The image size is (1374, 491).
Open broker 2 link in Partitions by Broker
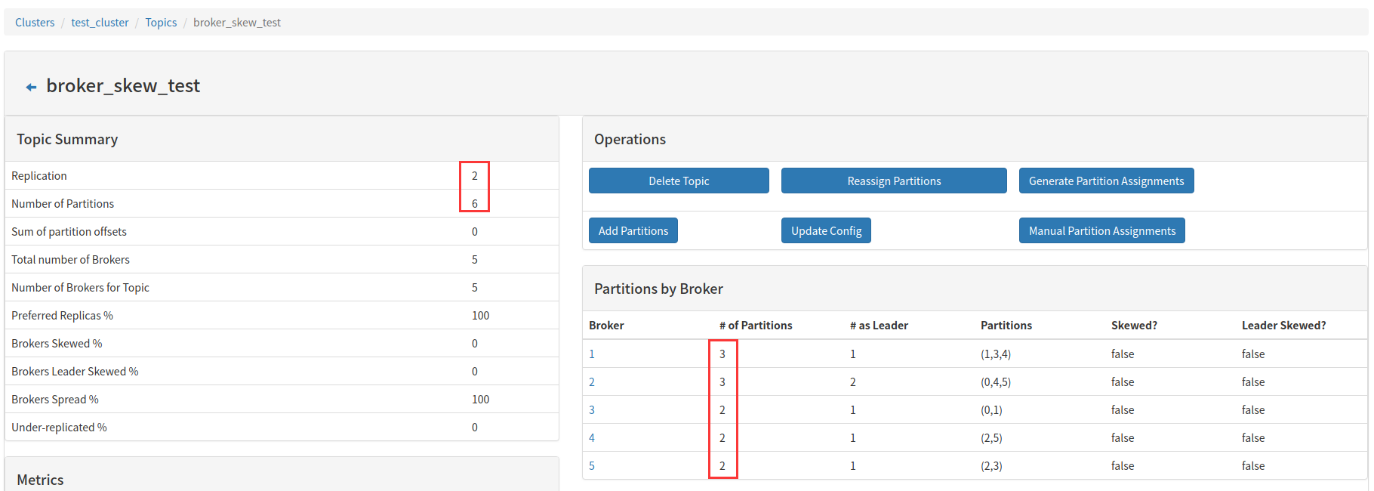pos(592,381)
